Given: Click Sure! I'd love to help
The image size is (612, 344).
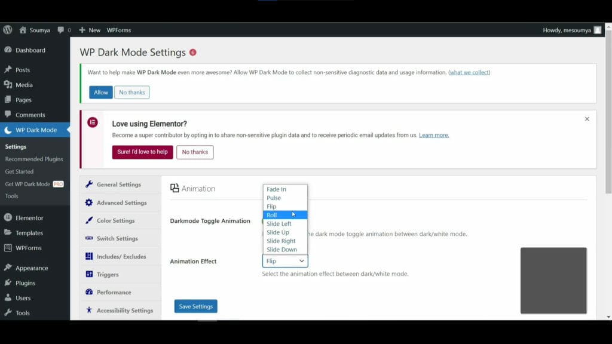Looking at the screenshot, I should (x=142, y=152).
